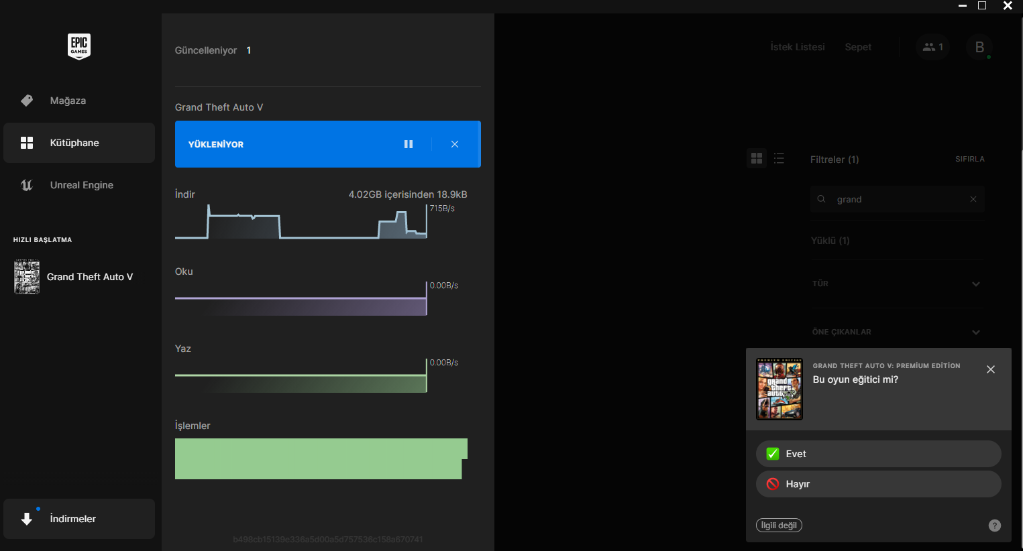
Task: Open the B profile avatar menu
Action: coord(979,47)
